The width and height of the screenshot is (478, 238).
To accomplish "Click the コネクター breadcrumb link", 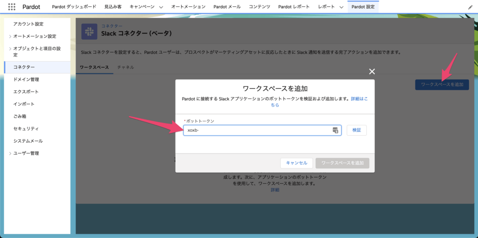I will pyautogui.click(x=112, y=26).
